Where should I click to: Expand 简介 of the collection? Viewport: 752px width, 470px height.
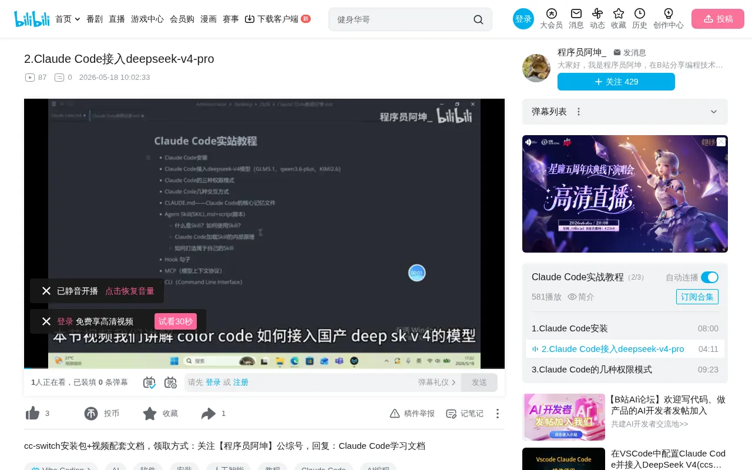pos(580,297)
